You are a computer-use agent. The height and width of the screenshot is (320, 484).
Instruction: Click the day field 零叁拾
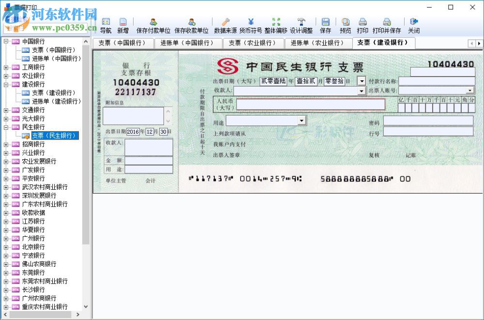pos(334,81)
